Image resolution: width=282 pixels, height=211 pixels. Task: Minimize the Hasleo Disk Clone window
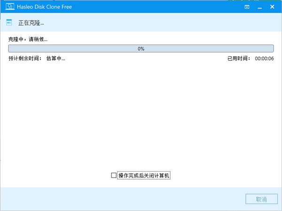click(260, 7)
